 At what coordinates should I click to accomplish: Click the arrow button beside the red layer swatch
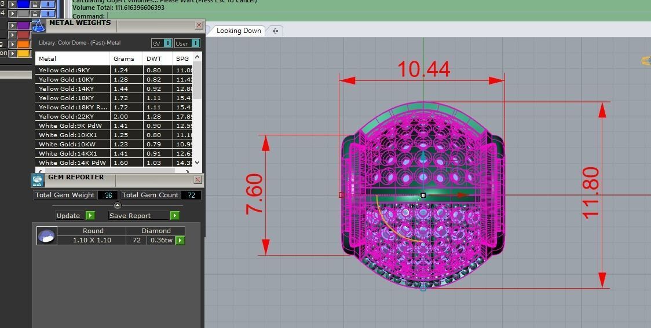(x=13, y=35)
